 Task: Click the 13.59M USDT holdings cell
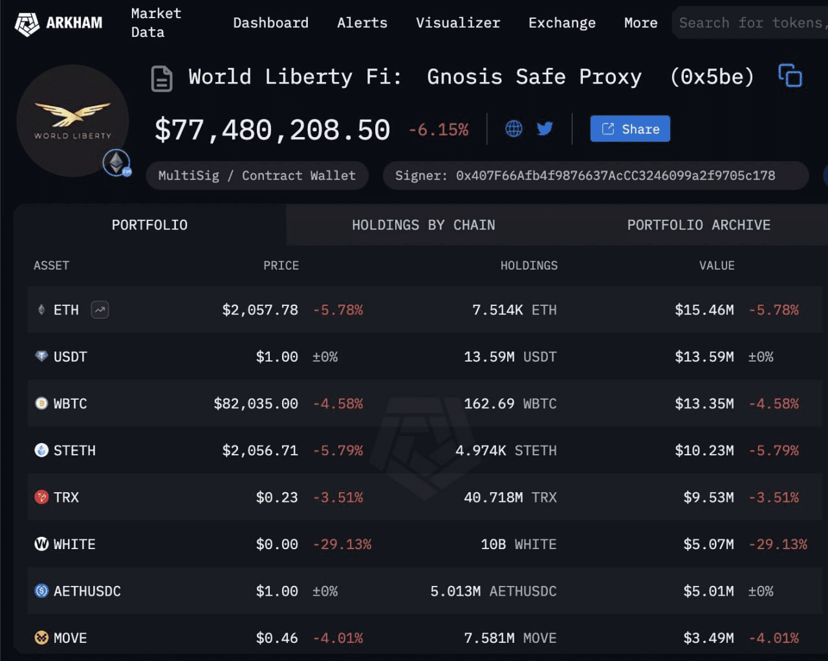click(x=510, y=356)
